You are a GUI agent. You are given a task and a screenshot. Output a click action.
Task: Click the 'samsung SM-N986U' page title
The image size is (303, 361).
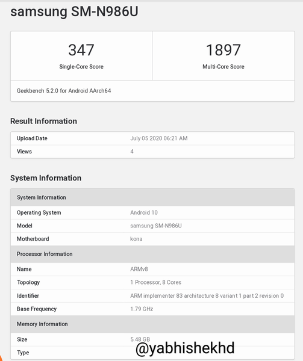click(x=74, y=11)
